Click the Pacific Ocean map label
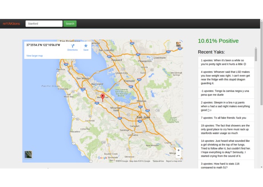Image resolution: width=263 pixels, height=187 pixels. coord(50,86)
